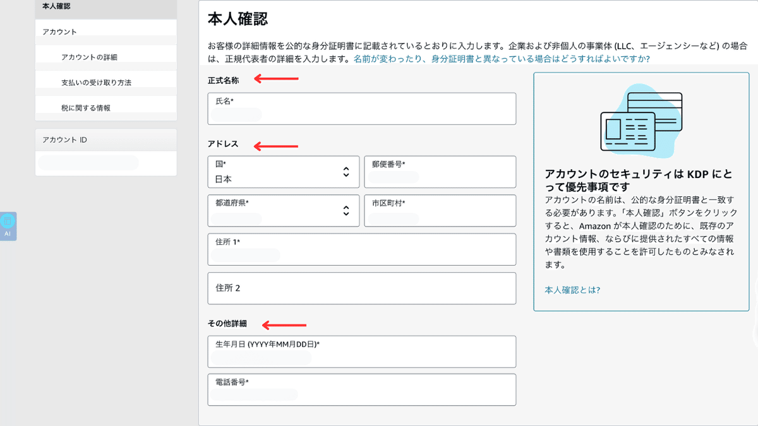Click the 市区町村 city field

click(440, 211)
